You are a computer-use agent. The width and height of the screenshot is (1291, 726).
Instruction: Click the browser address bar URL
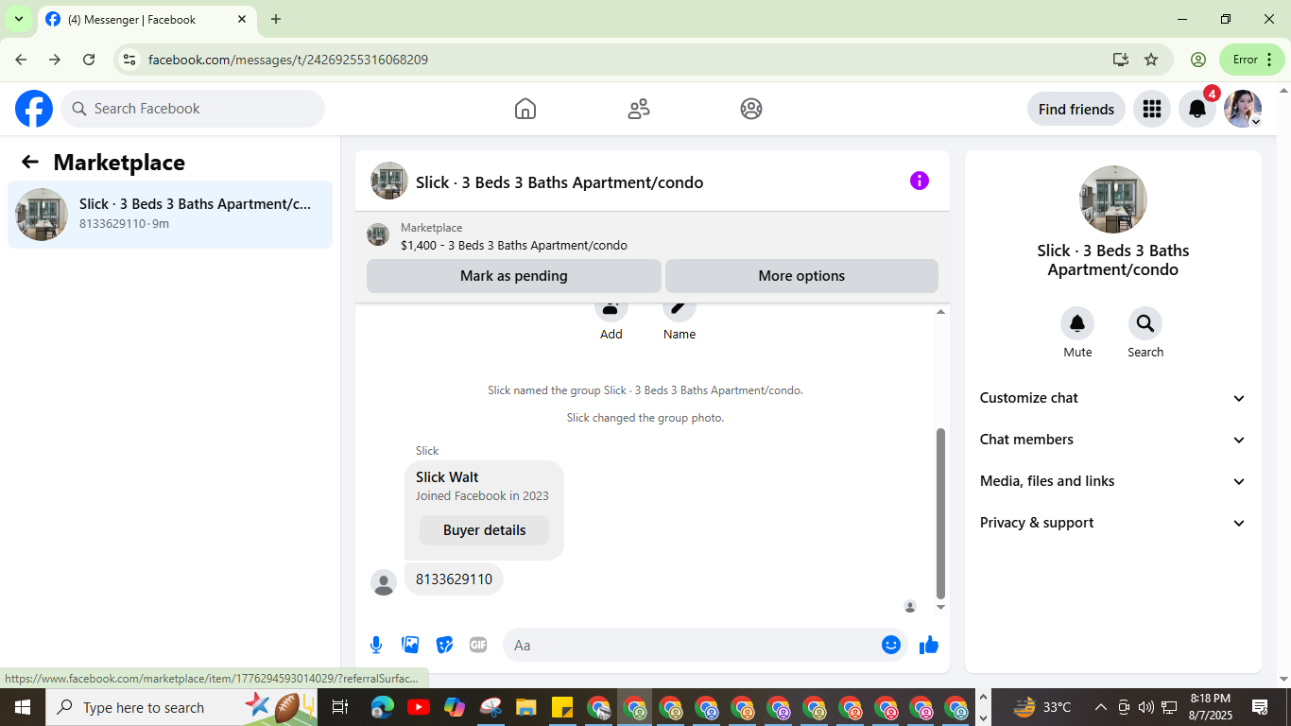pyautogui.click(x=288, y=60)
